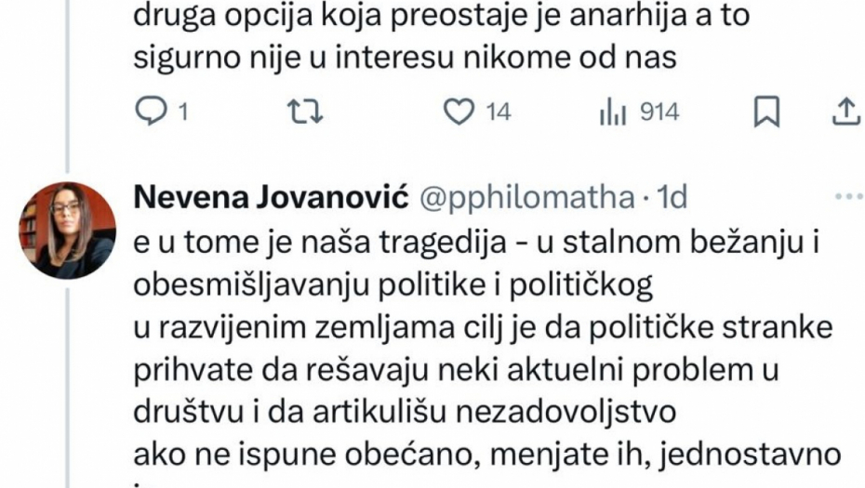This screenshot has height=488, width=865.
Task: Click the 1d timestamp of the reply
Action: [672, 198]
